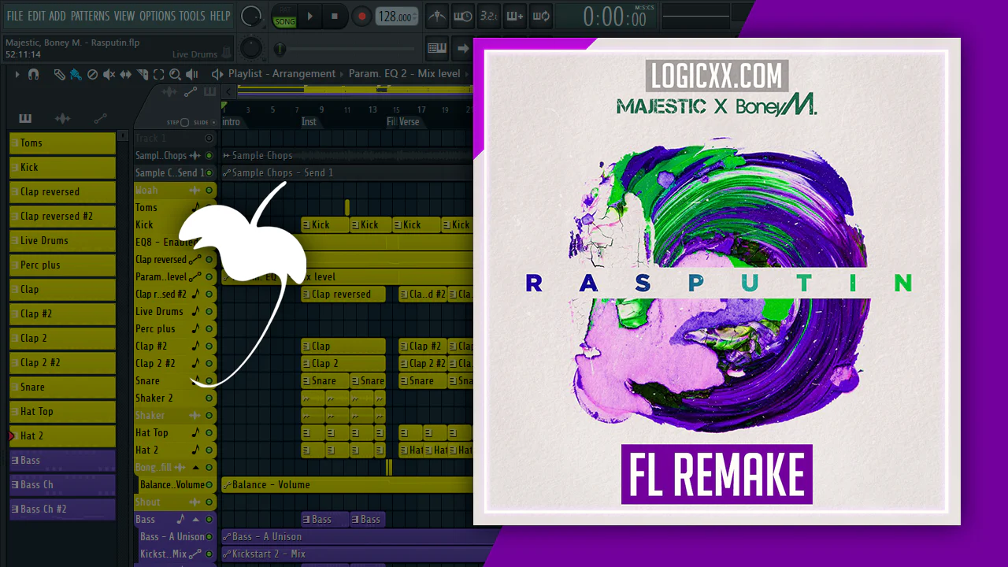Toggle the SLIDE mode switch
This screenshot has width=1008, height=567.
(x=213, y=123)
